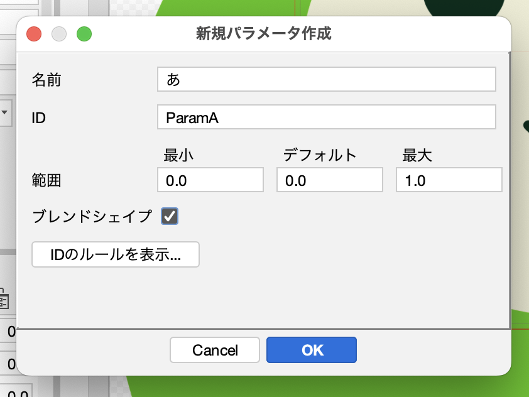
Task: Click the 最大 maximum value field
Action: tap(449, 180)
